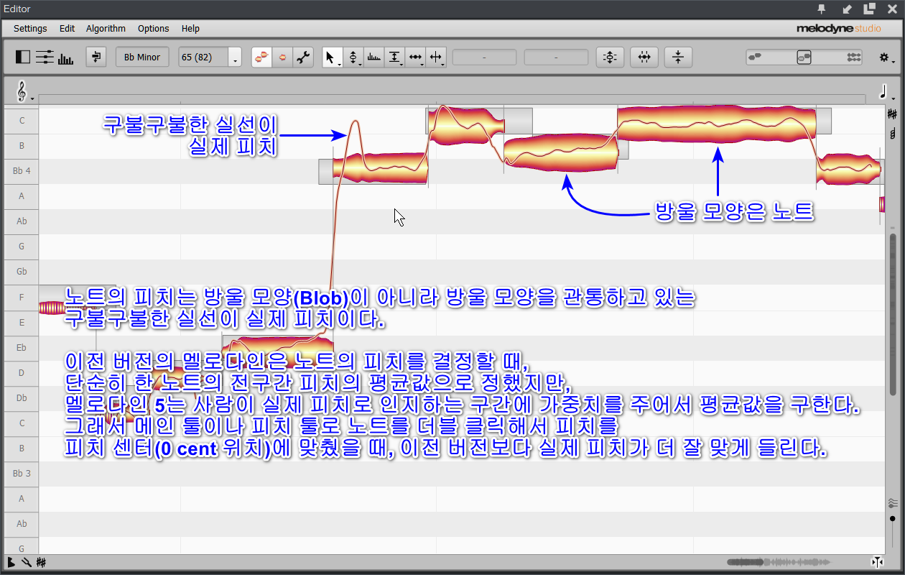This screenshot has height=575, width=905.
Task: Click the bottom-left play arrow icon
Action: point(11,562)
